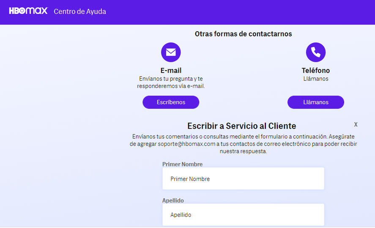
Task: Select the heading Otras formas de contactarnos
Action: [243, 34]
